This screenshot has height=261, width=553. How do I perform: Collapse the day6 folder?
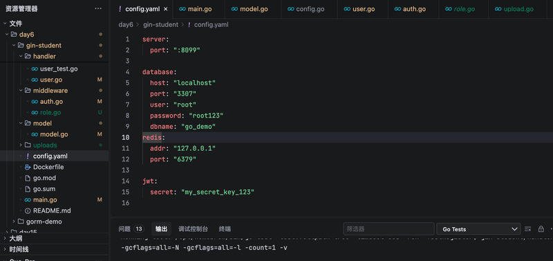(7, 35)
